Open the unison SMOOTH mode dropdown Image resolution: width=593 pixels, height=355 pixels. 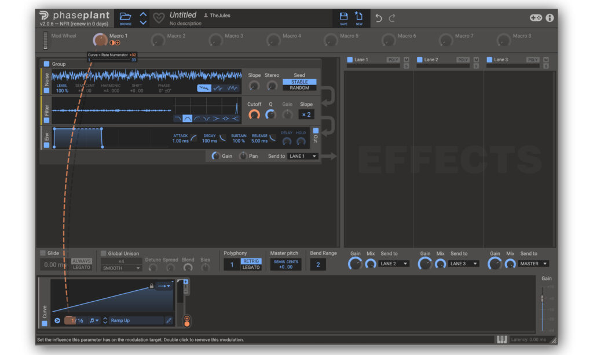[122, 268]
